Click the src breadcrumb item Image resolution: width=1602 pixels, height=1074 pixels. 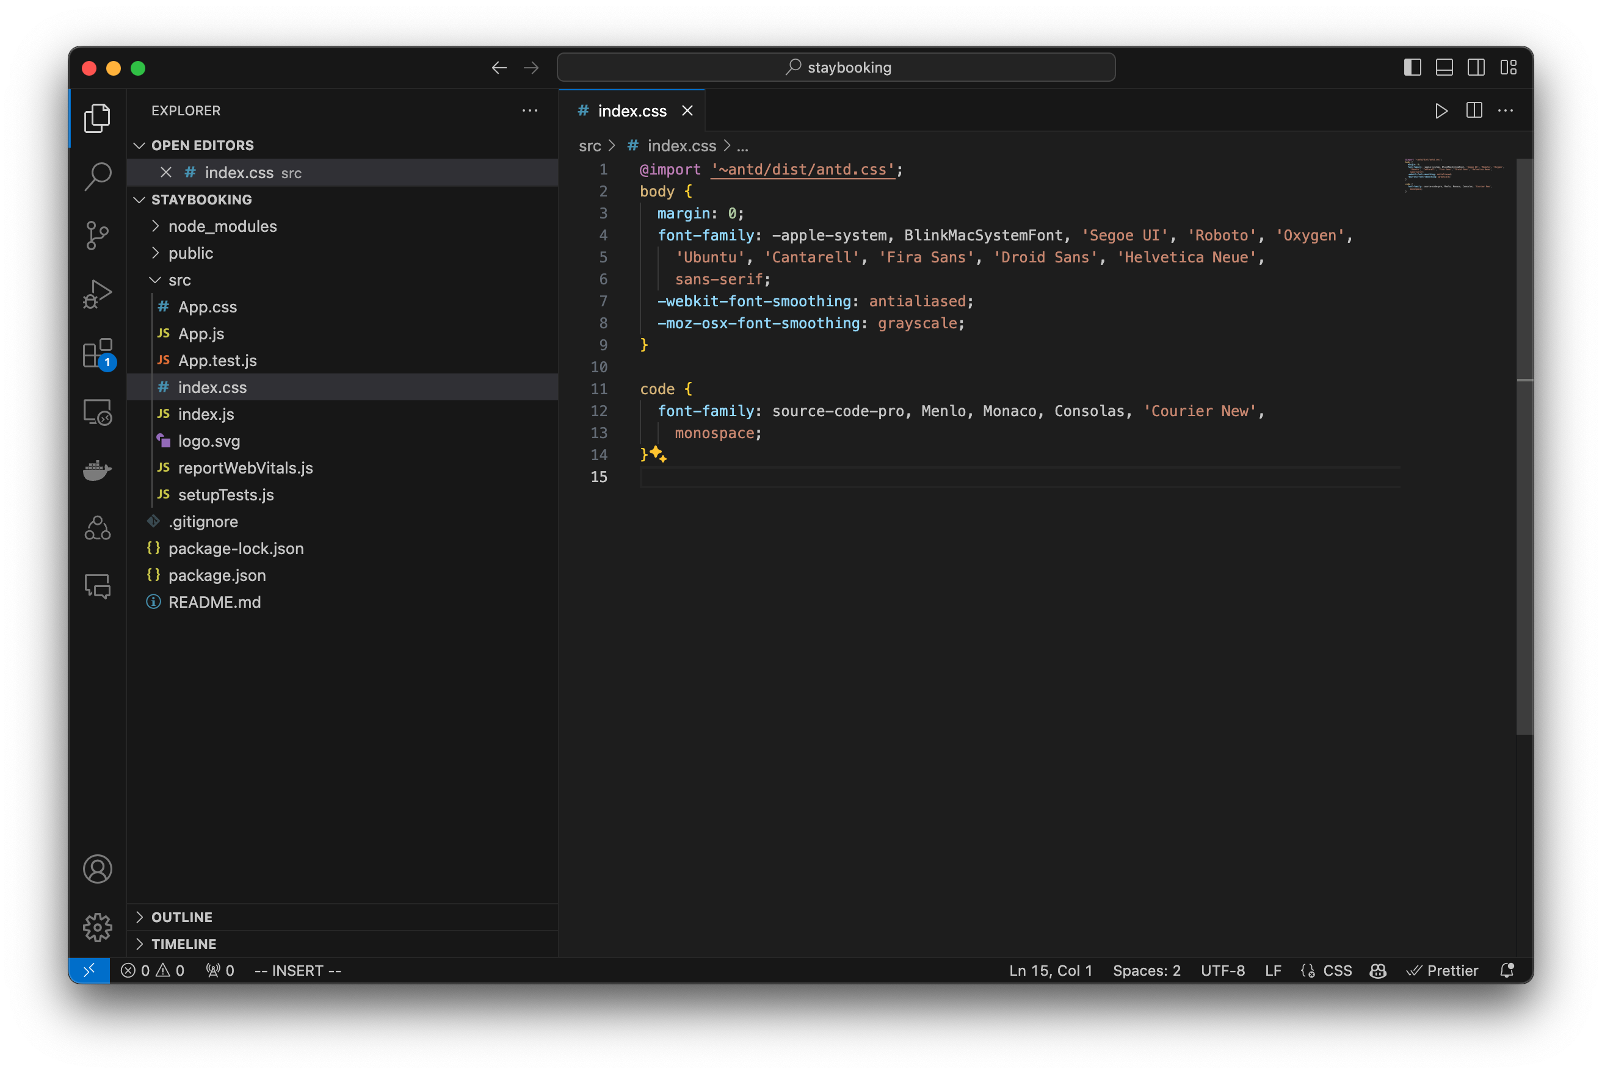(590, 145)
